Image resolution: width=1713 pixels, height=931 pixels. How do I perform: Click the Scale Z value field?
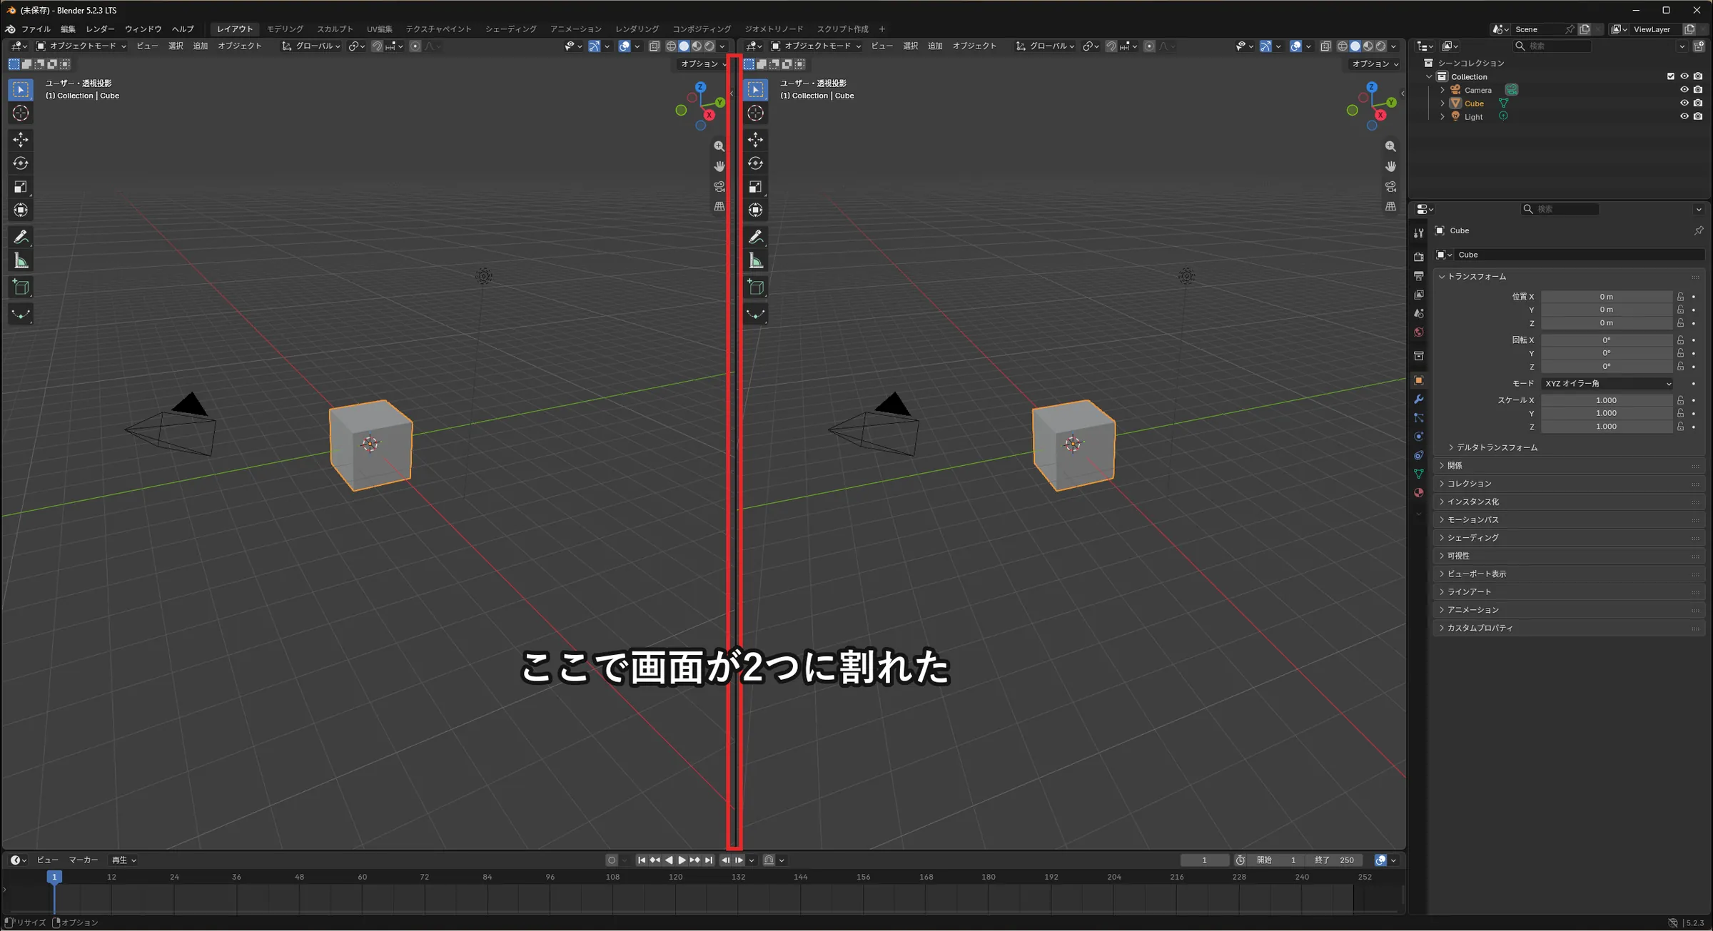pyautogui.click(x=1606, y=427)
